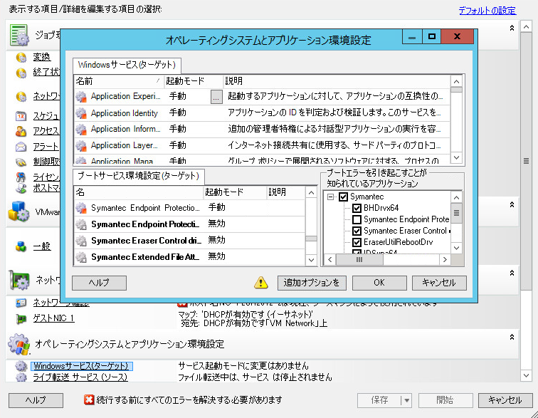
Task: Click the main window キャンセル button
Action: [505, 400]
